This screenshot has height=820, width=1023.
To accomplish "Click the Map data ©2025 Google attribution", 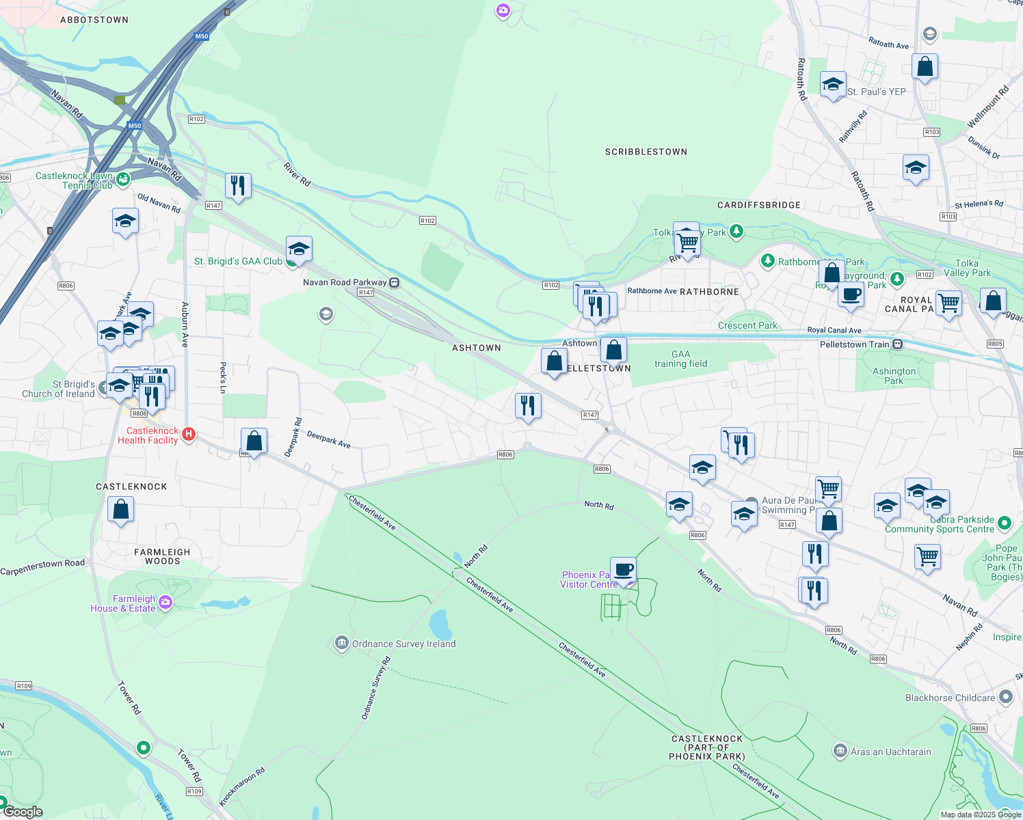I will [x=981, y=815].
